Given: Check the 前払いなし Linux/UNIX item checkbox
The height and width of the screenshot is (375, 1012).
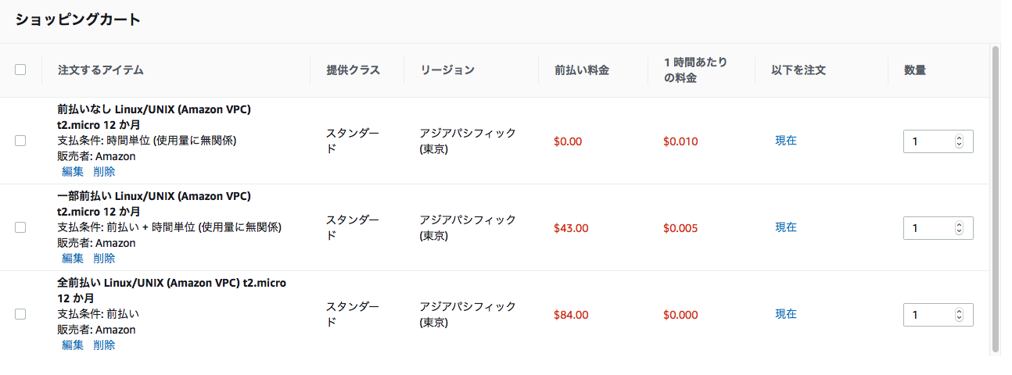Looking at the screenshot, I should [20, 141].
